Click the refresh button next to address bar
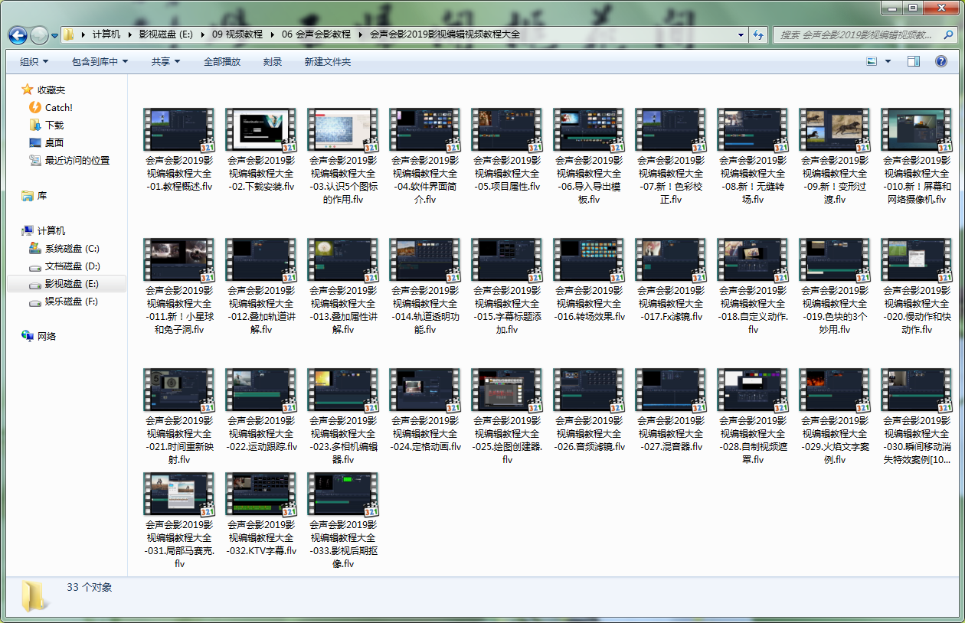Screen dimensions: 965x623 pos(758,34)
